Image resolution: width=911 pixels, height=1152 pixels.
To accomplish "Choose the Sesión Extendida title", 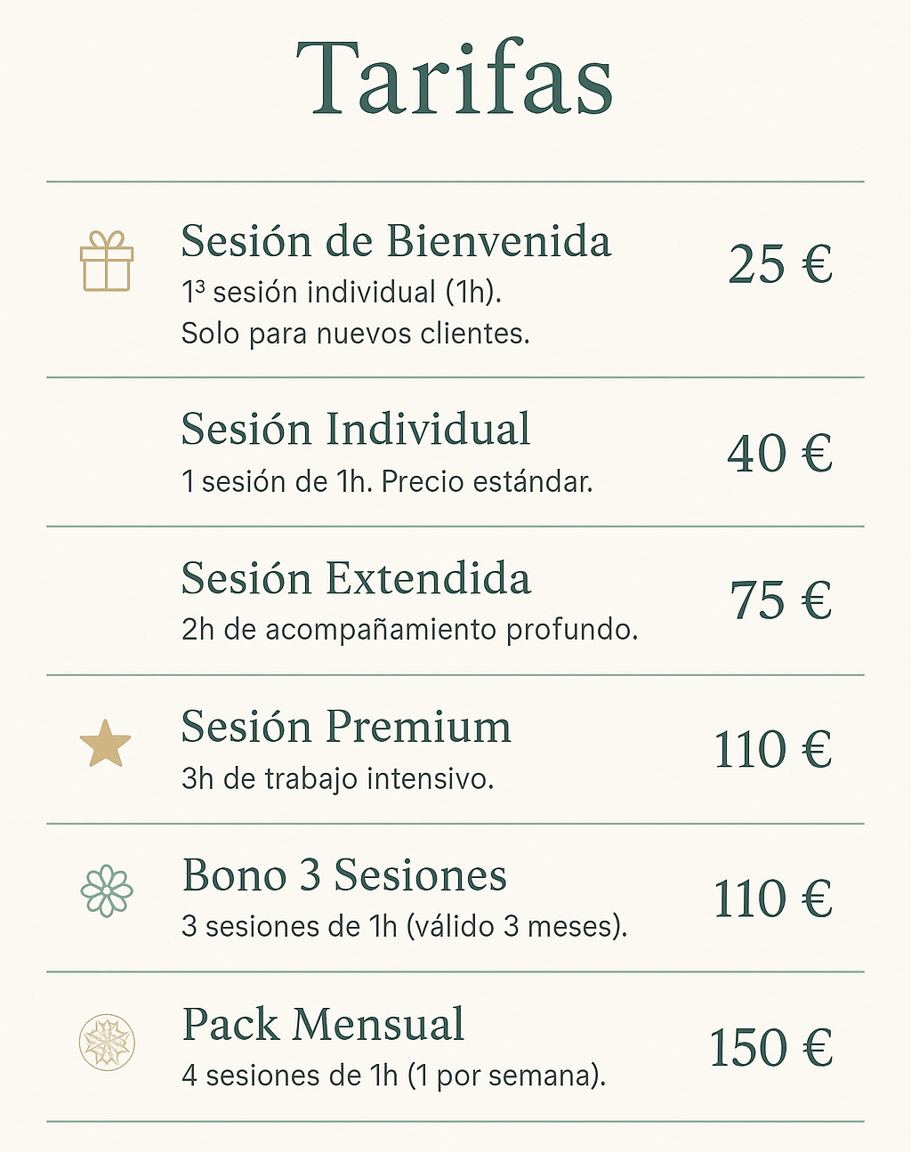I will [356, 578].
